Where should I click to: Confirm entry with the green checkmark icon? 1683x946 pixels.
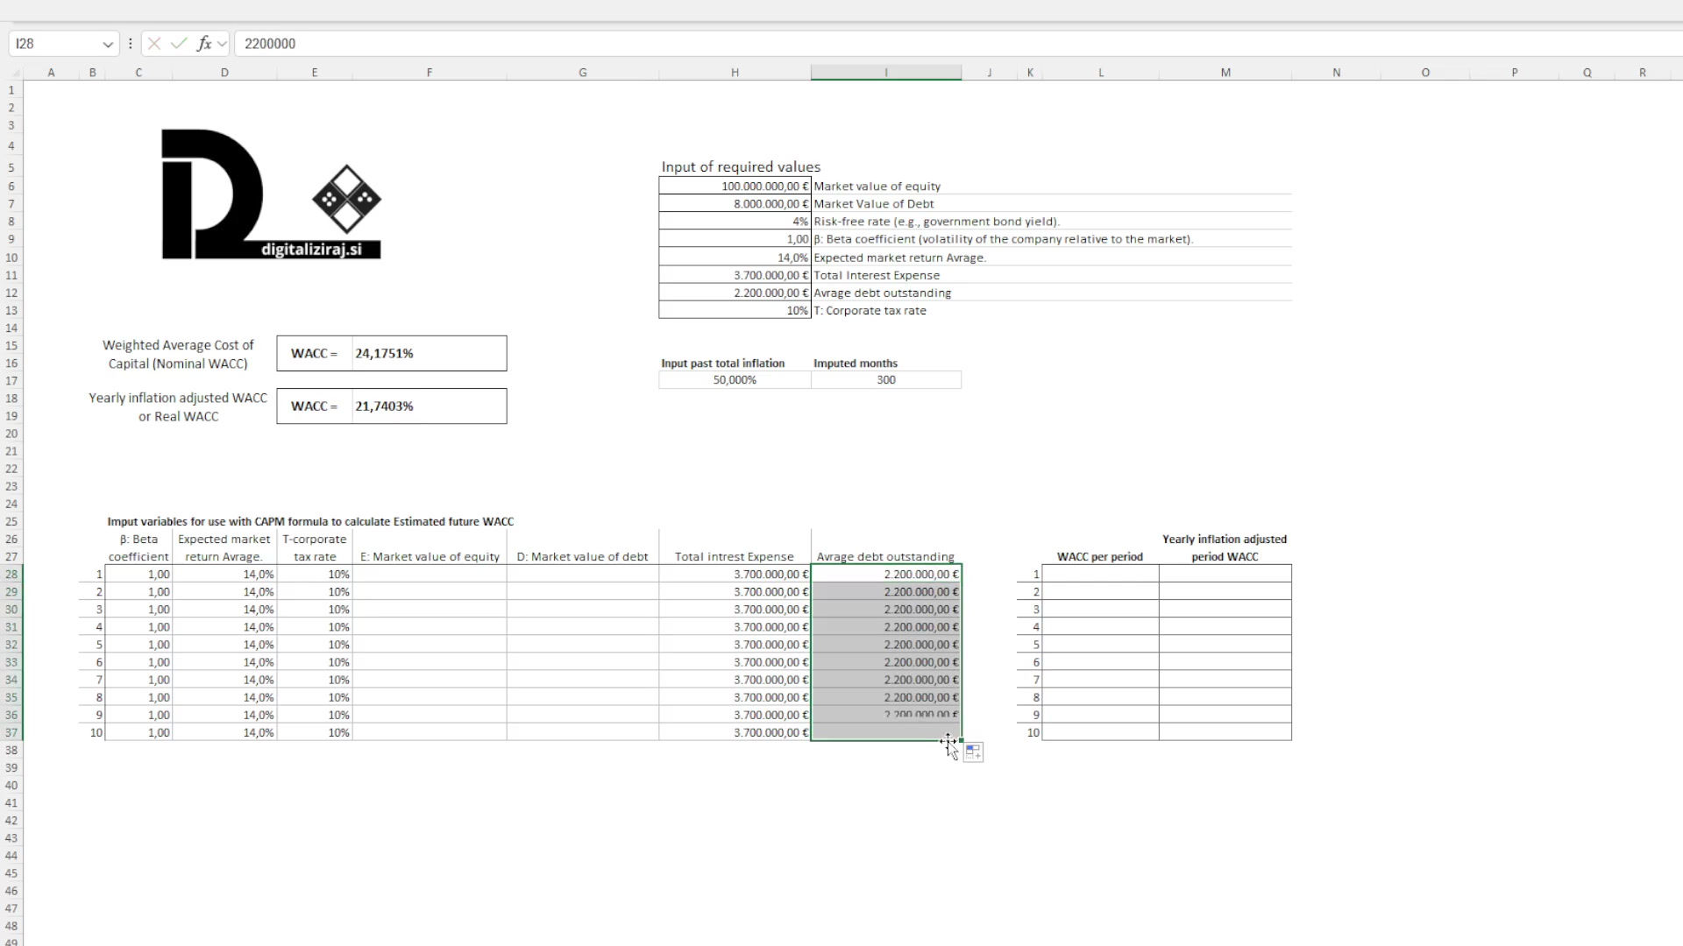[x=179, y=43]
